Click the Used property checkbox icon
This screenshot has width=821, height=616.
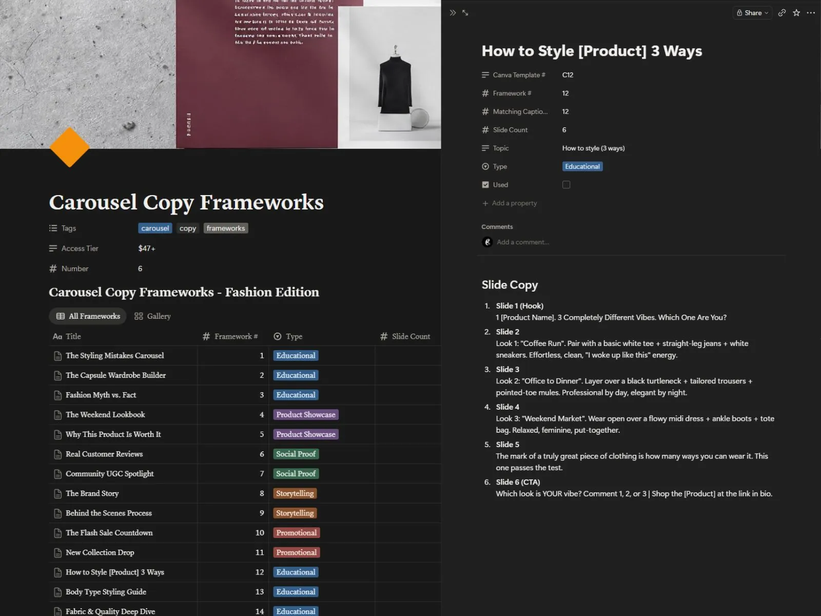click(x=485, y=185)
